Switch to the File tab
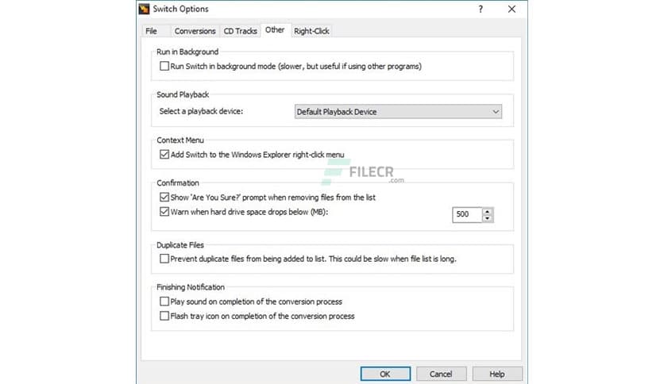Screen dimensions: 664x384 (151, 31)
